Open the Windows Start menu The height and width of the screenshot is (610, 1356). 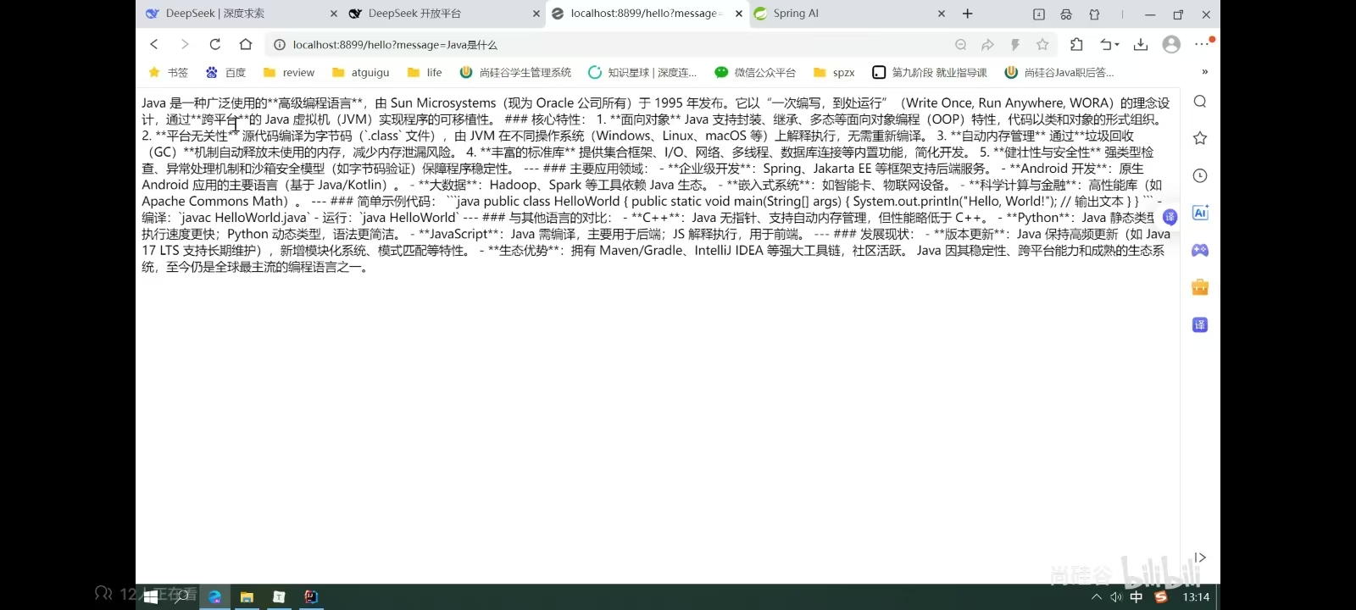(151, 596)
